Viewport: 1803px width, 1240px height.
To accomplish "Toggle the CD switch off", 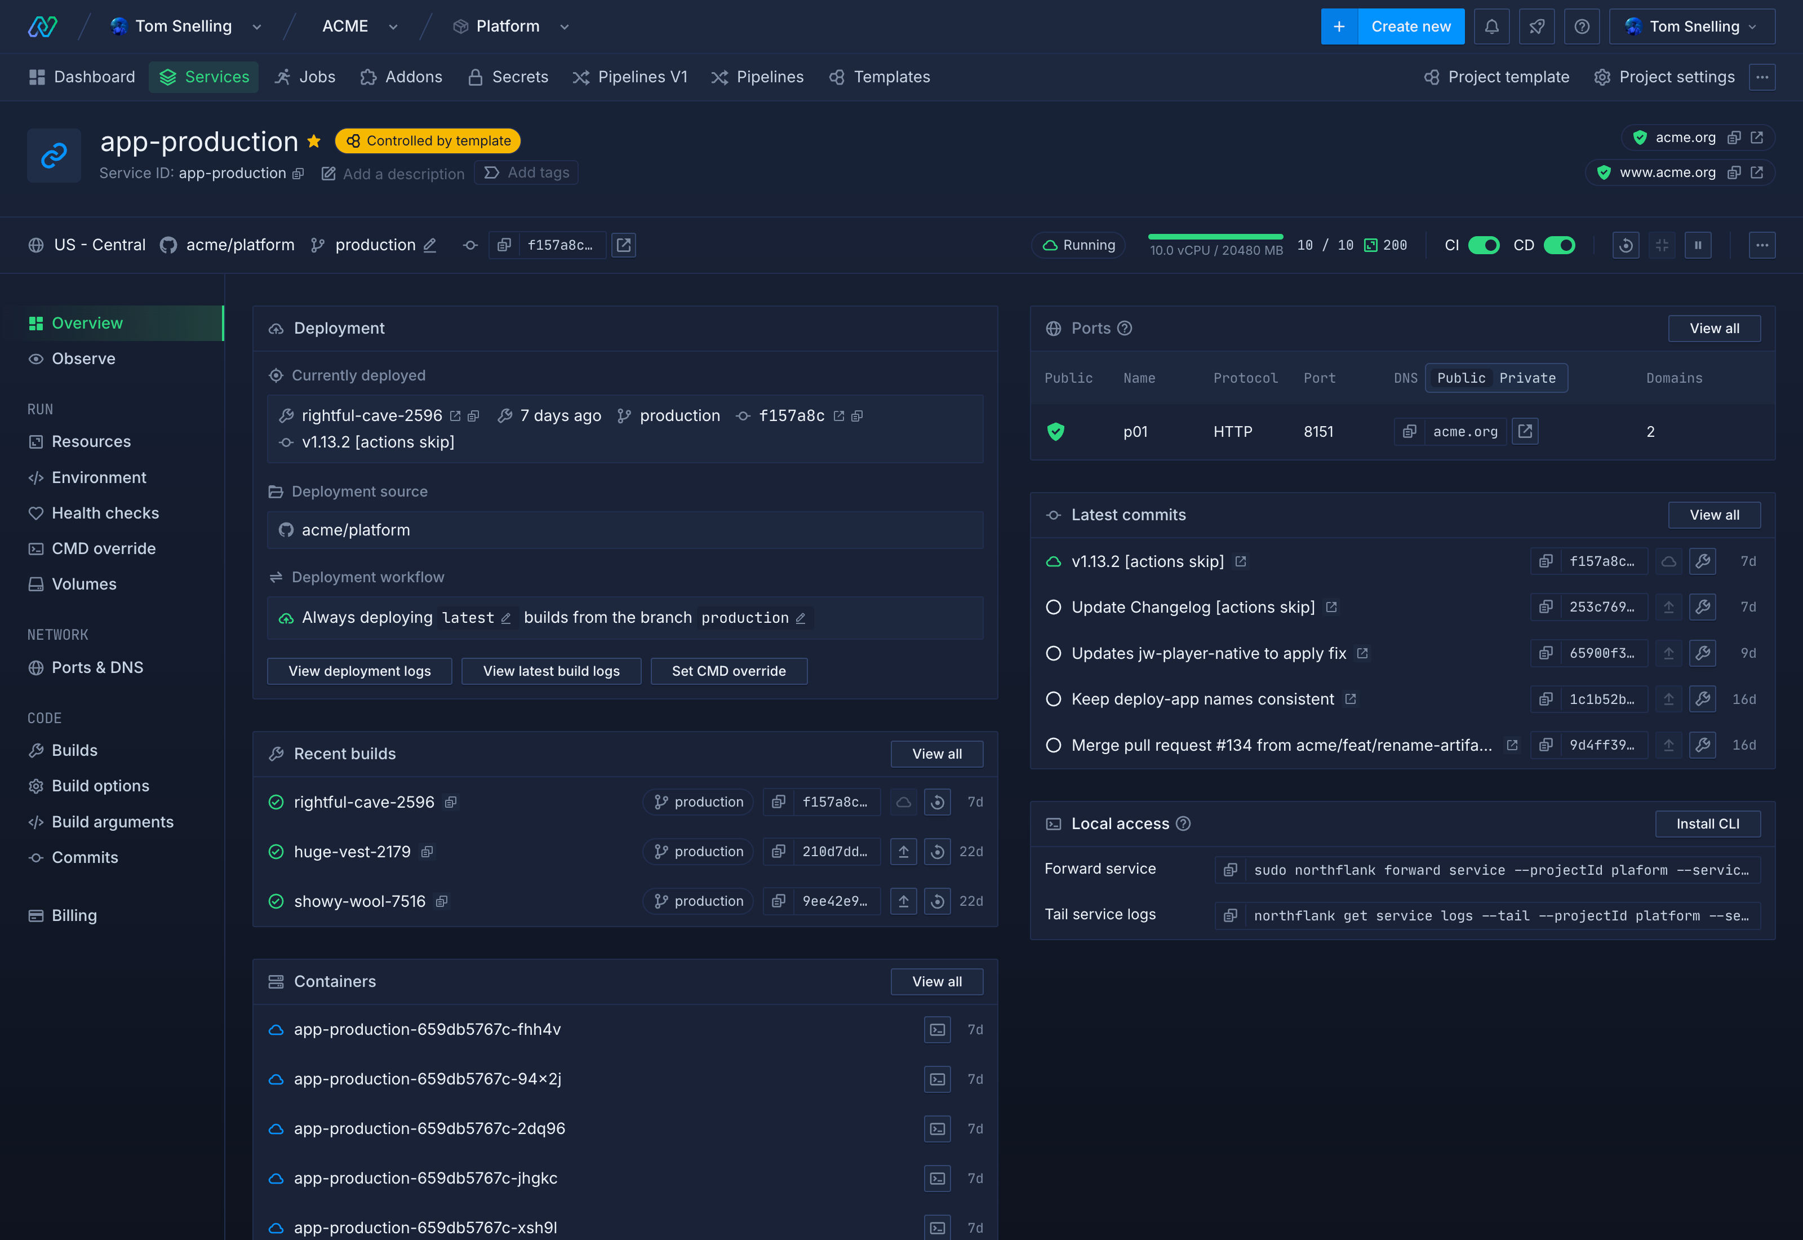I will (x=1558, y=246).
